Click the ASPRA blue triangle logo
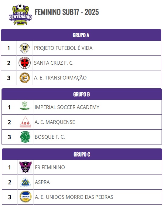Viewport: 164px width, 207px height. tap(25, 182)
